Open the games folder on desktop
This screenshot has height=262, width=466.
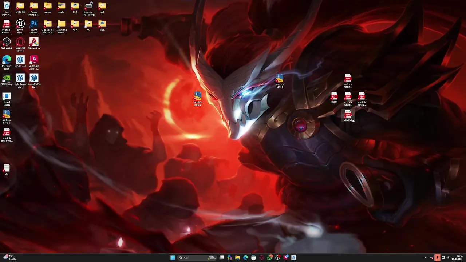coord(48,8)
